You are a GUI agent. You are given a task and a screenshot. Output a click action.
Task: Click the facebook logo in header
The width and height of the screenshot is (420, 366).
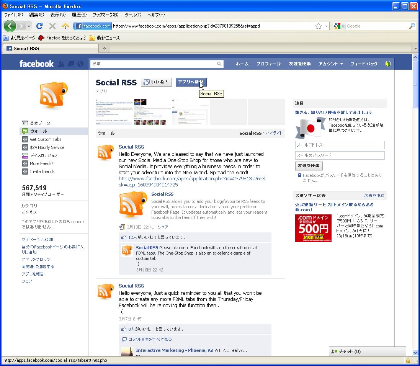(36, 64)
